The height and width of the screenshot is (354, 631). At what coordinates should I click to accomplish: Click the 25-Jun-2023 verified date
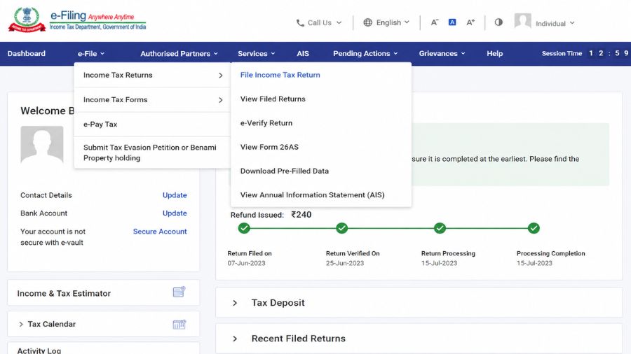pos(345,263)
